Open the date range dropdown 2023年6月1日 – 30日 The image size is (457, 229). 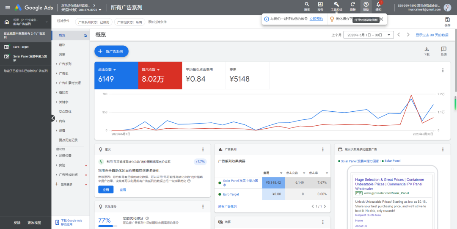(369, 35)
